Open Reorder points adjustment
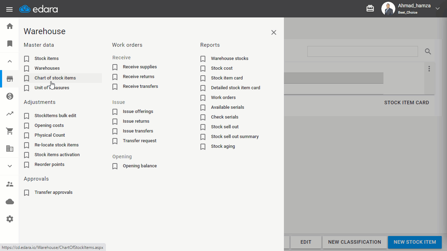Image resolution: width=447 pixels, height=251 pixels. tap(50, 165)
